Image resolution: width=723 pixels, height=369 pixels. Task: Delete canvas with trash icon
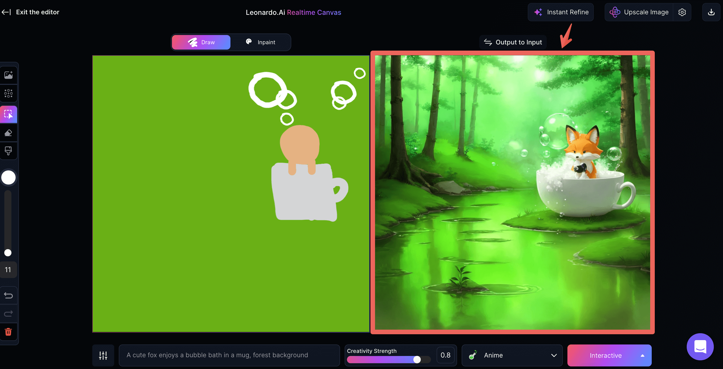(8, 332)
